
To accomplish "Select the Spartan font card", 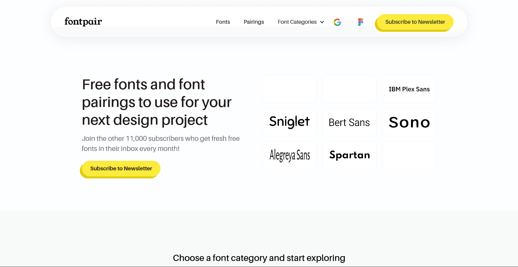I will [x=349, y=155].
